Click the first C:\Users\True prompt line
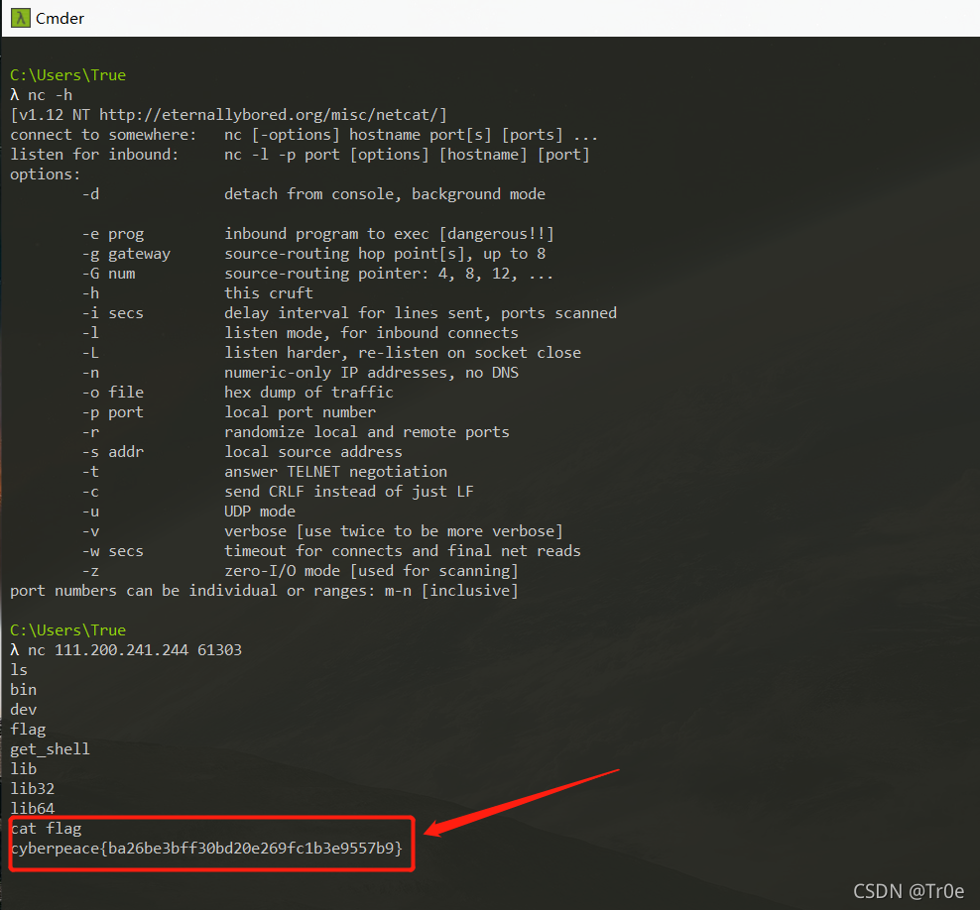 click(x=68, y=75)
